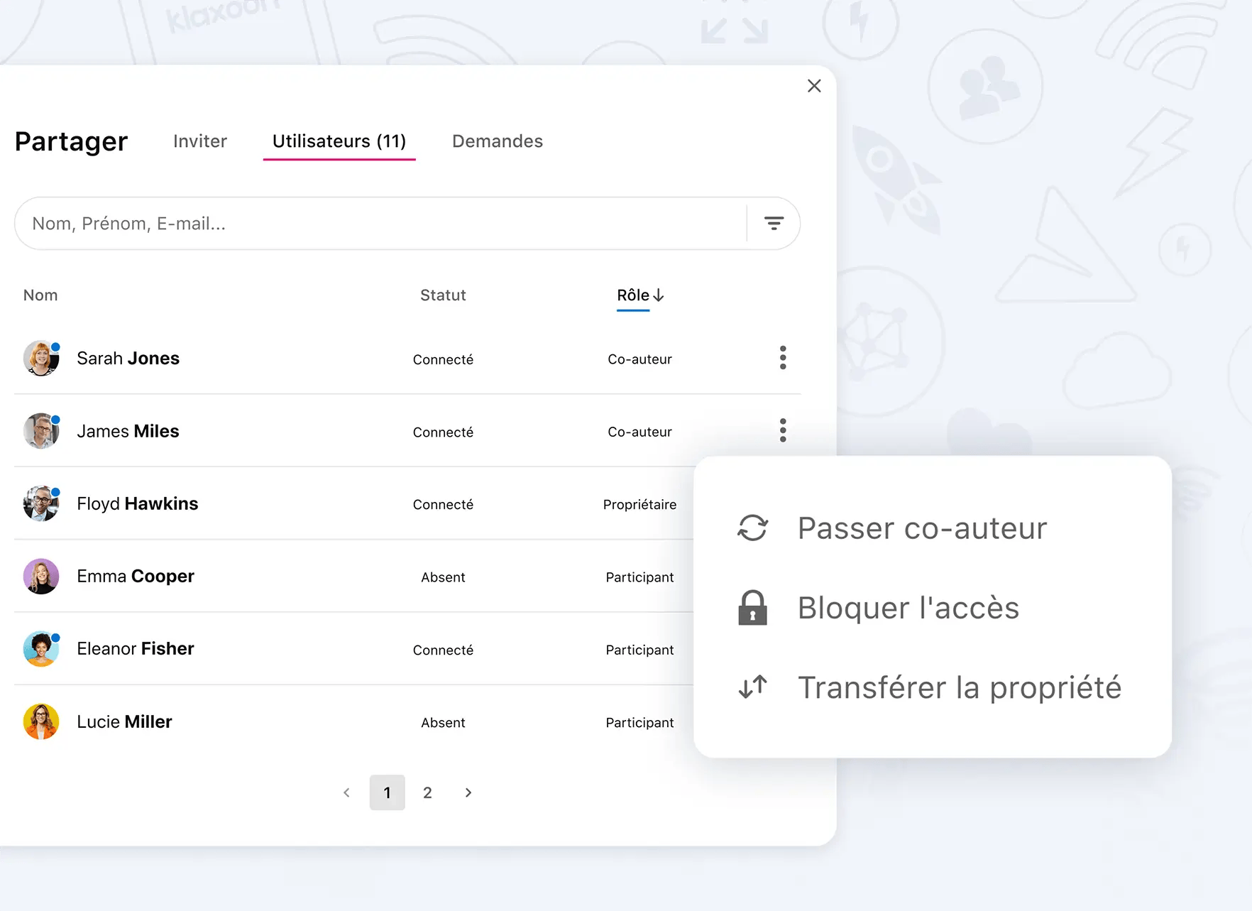
Task: Go to page 2 of the user list
Action: [427, 792]
